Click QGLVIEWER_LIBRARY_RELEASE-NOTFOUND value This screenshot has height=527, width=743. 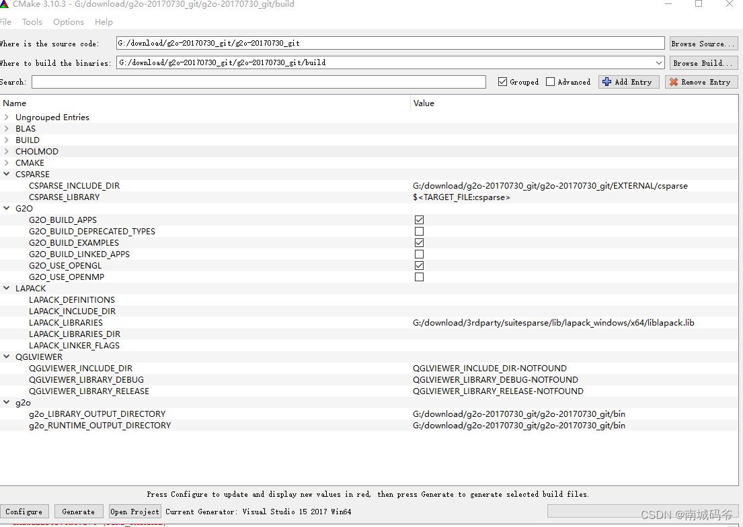[498, 391]
